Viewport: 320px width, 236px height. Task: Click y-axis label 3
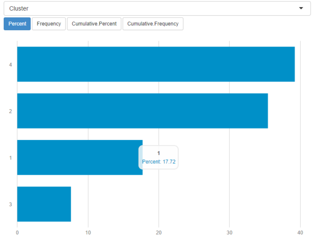point(10,204)
